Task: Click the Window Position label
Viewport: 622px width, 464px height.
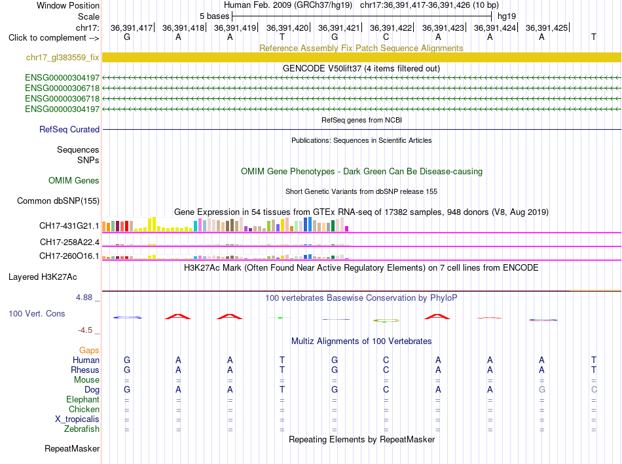Action: click(68, 5)
